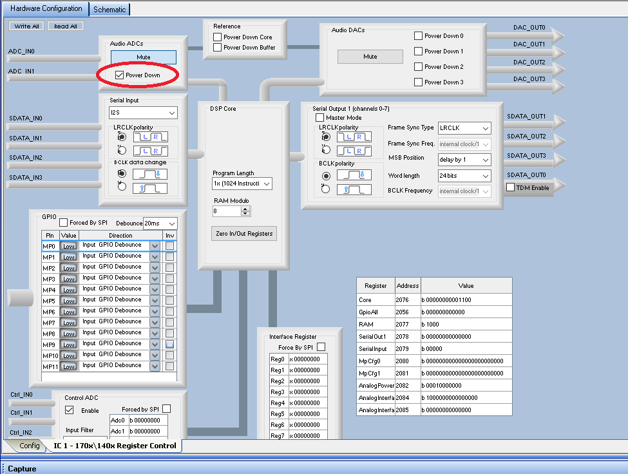The height and width of the screenshot is (474, 628).
Task: Enable the Power Down Core checkbox
Action: click(217, 37)
